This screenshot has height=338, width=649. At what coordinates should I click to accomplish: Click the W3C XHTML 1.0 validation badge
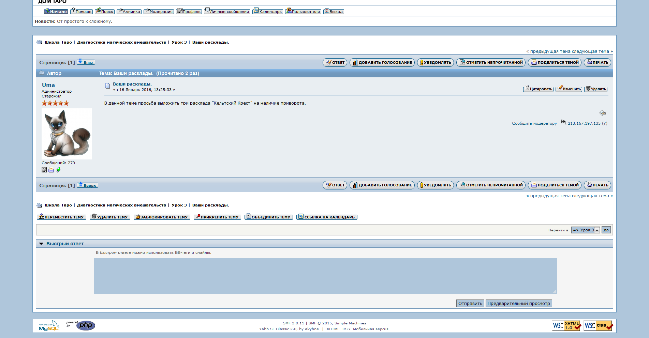point(567,326)
